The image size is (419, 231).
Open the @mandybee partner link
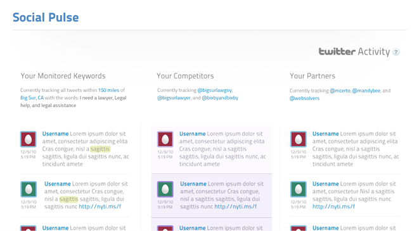click(x=366, y=91)
